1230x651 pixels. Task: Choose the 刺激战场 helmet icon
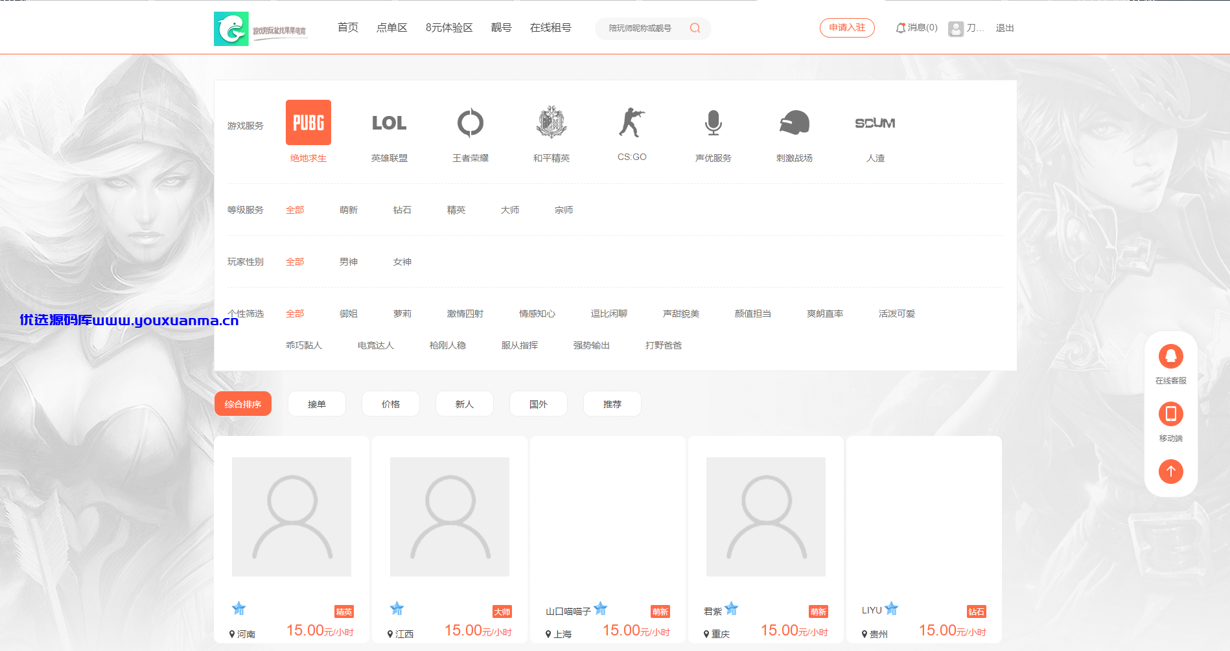tap(795, 122)
